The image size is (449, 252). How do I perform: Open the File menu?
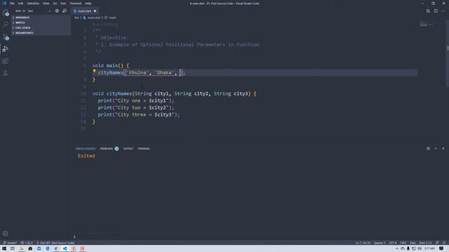(x=12, y=3)
